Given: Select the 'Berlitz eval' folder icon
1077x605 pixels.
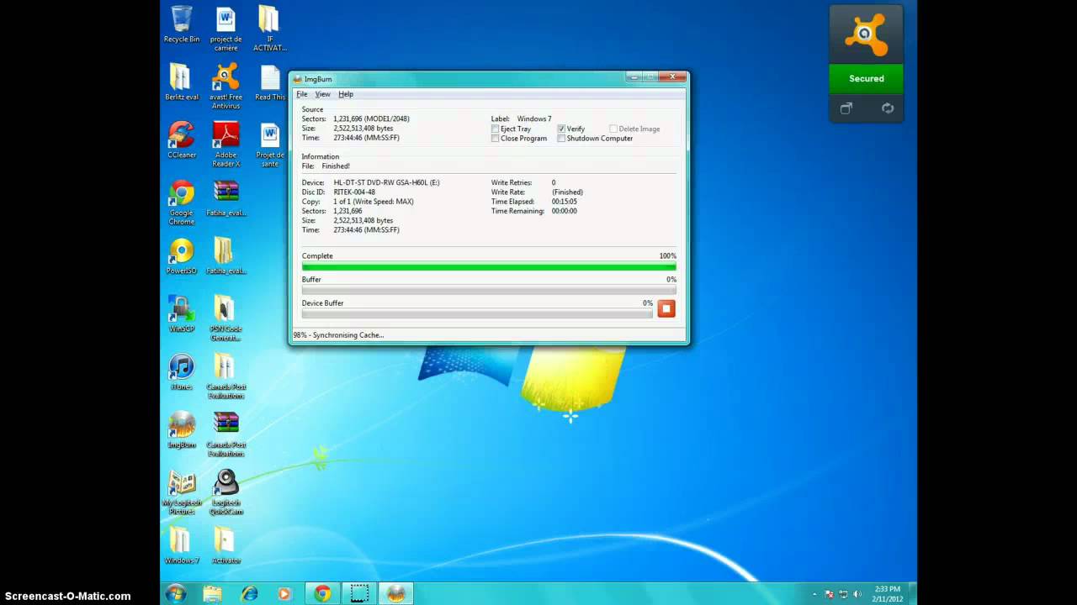Looking at the screenshot, I should point(182,82).
